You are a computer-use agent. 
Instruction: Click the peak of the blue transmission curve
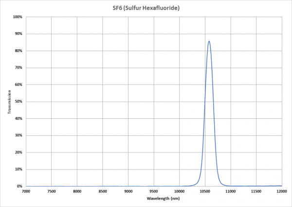tap(209, 41)
